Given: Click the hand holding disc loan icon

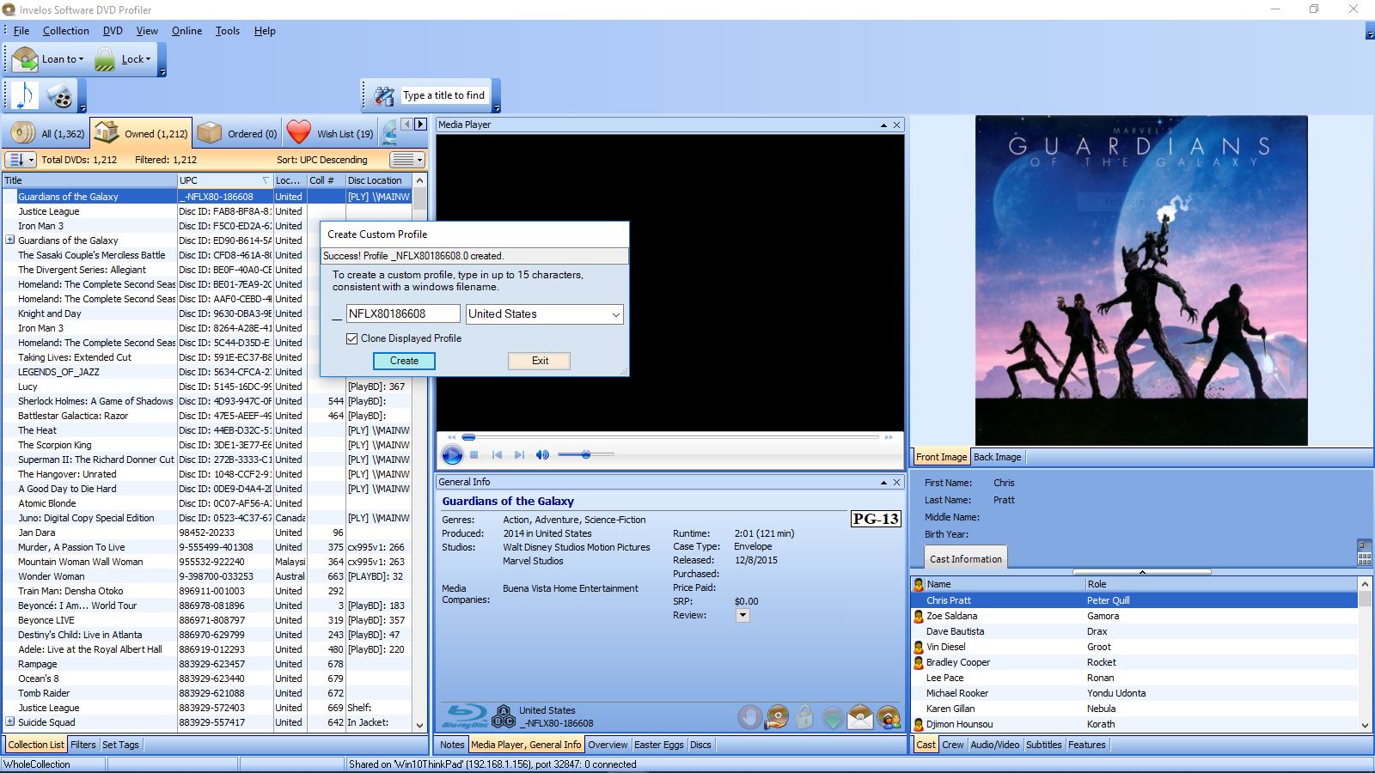Looking at the screenshot, I should [777, 716].
